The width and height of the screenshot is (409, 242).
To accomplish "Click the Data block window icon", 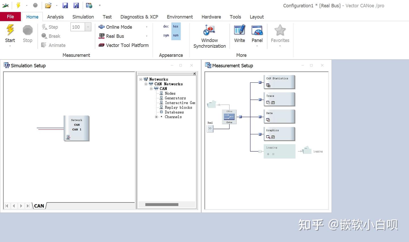I will click(x=268, y=120).
